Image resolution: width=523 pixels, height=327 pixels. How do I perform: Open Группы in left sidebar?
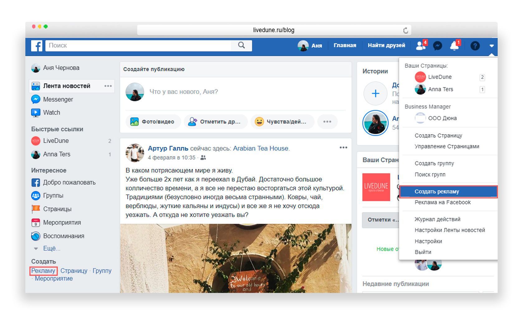coord(47,196)
